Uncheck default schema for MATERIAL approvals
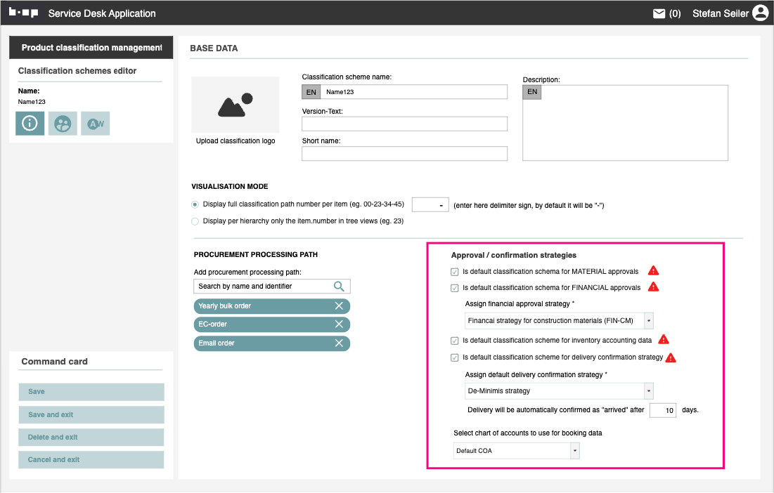Viewport: 774px width, 493px height. tap(455, 271)
